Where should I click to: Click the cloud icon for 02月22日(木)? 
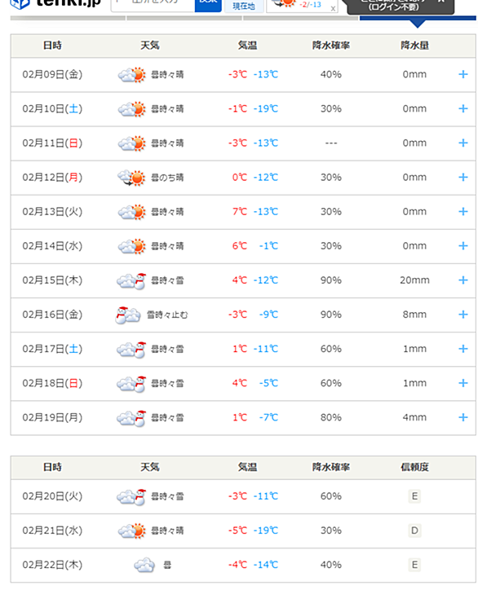coord(144,566)
